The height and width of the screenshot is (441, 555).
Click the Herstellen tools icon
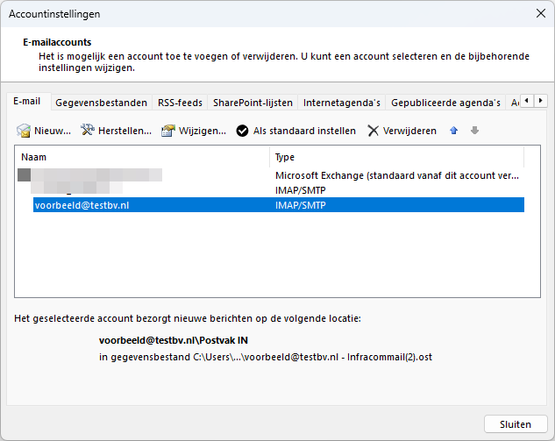point(87,130)
